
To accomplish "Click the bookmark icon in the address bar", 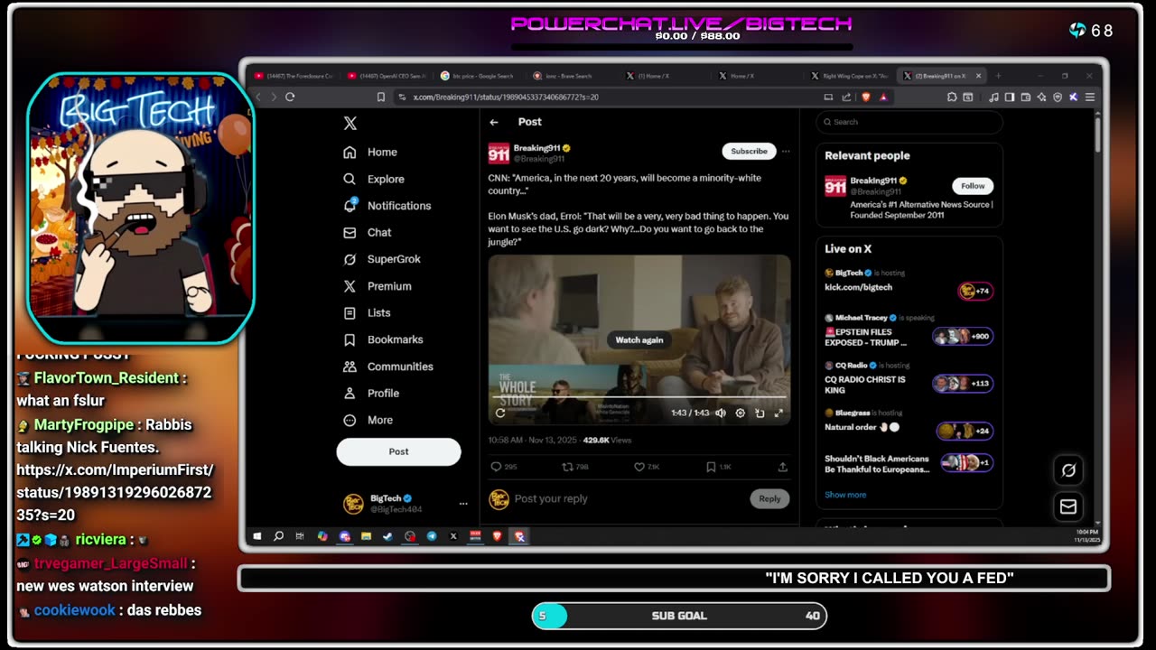I will [x=381, y=97].
